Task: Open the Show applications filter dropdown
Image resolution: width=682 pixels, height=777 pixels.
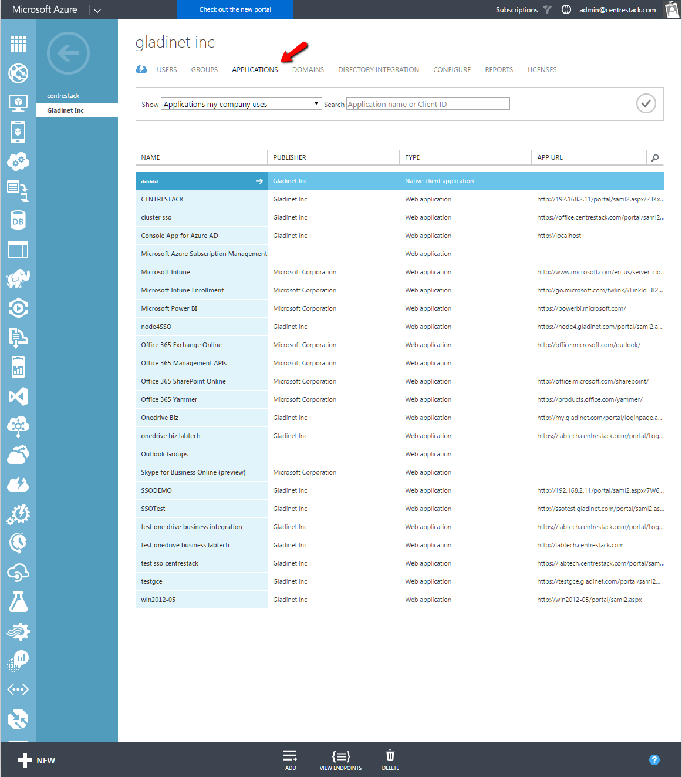Action: click(241, 104)
